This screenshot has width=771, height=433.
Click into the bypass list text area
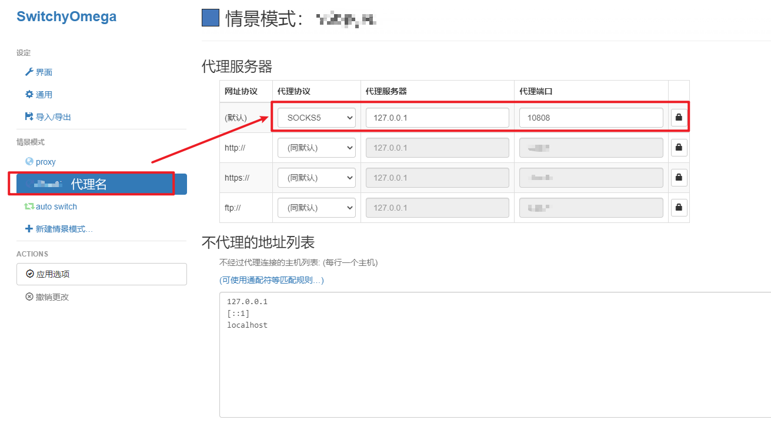click(x=495, y=354)
